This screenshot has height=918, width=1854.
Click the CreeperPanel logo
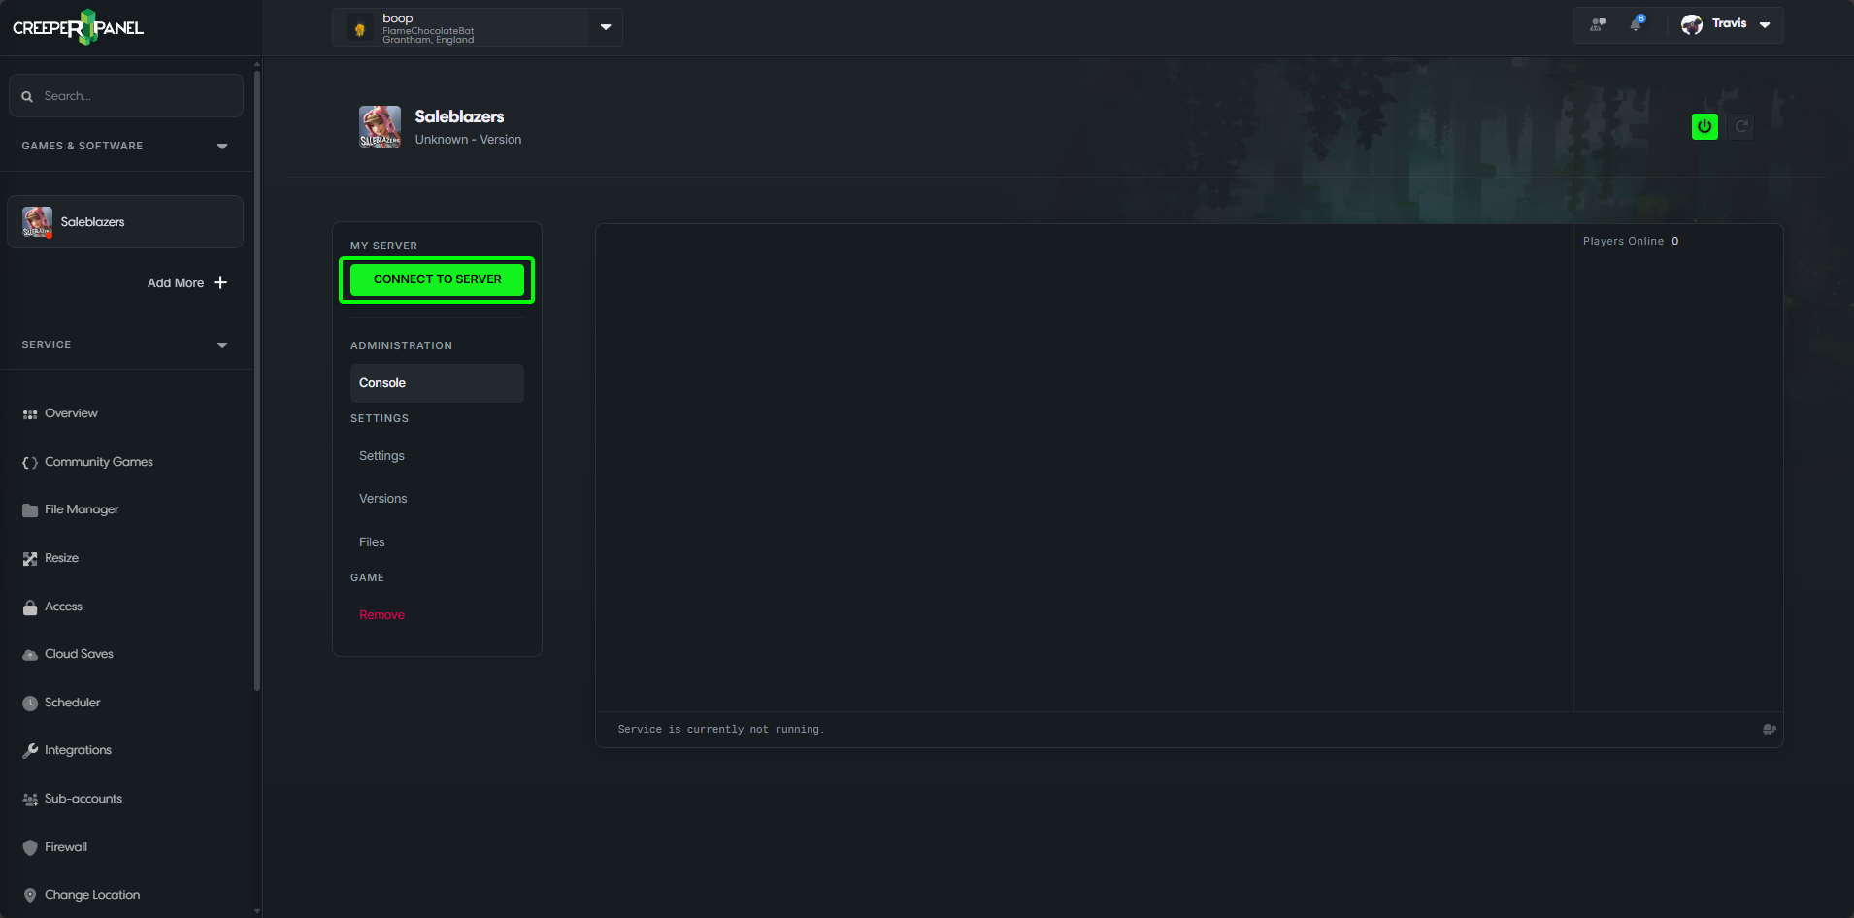pos(78,27)
